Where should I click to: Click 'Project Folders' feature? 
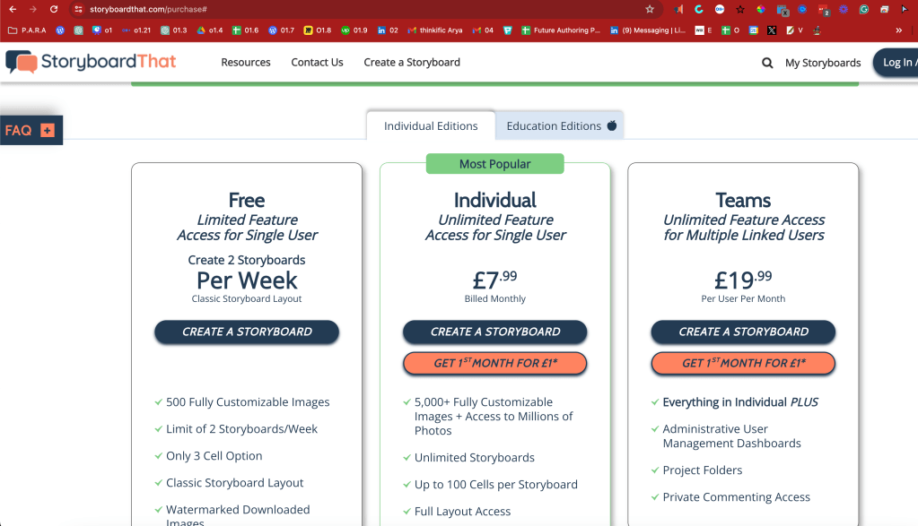(x=703, y=470)
